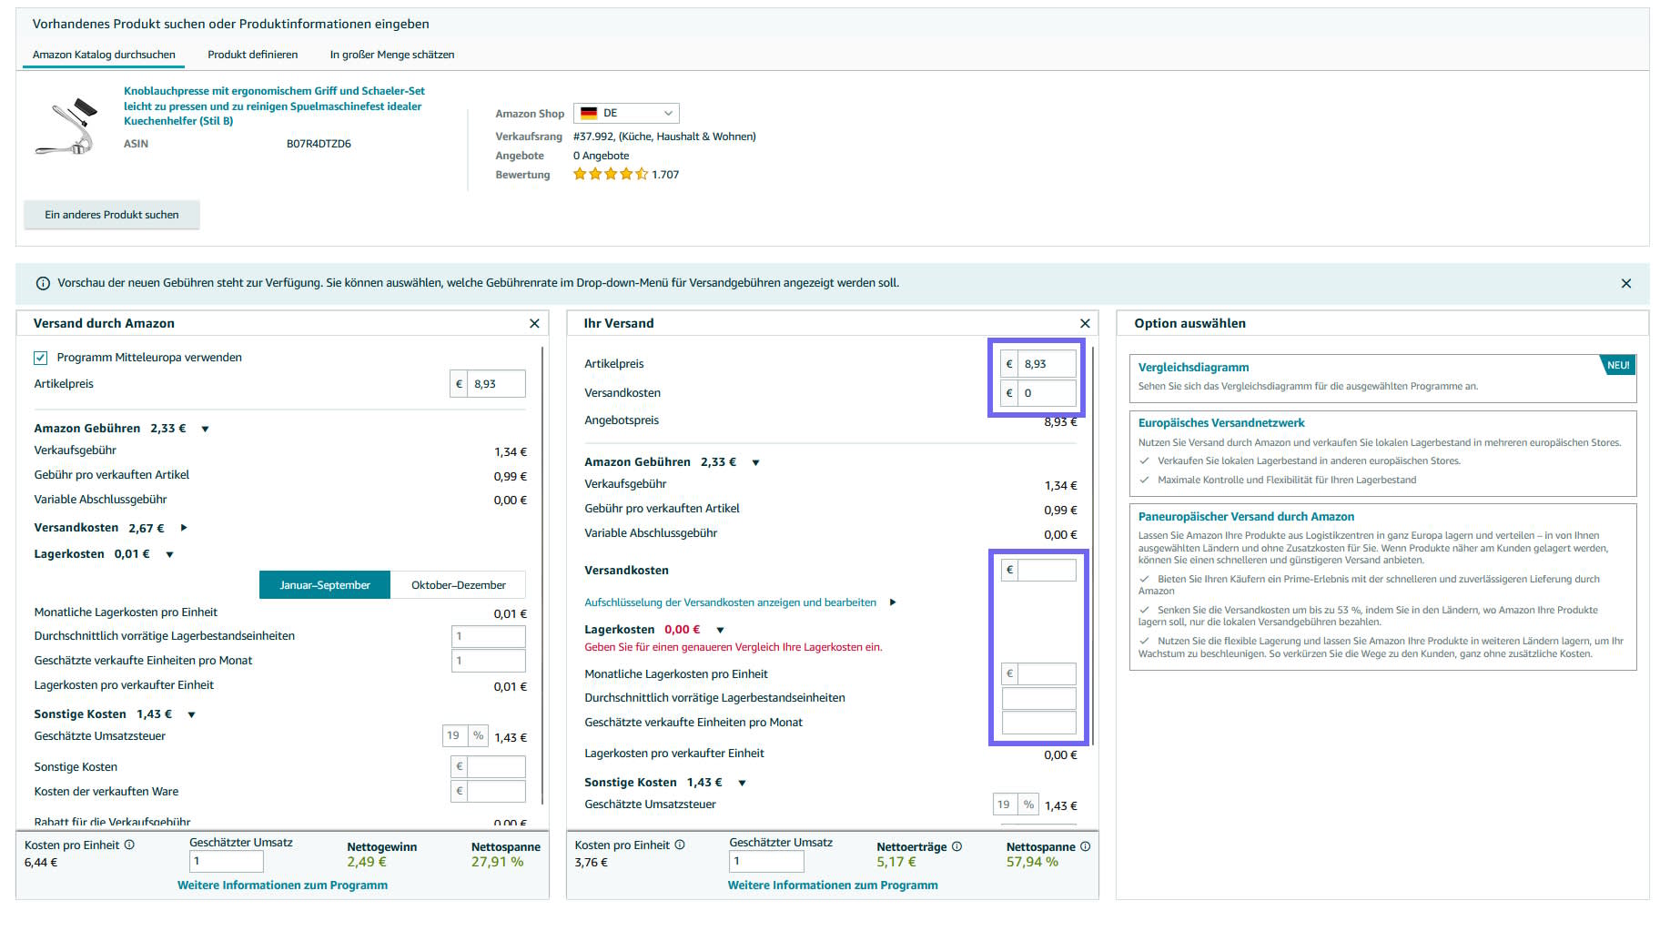Click Geschätzter Umsatz field in left panel
The height and width of the screenshot is (931, 1670).
click(227, 861)
